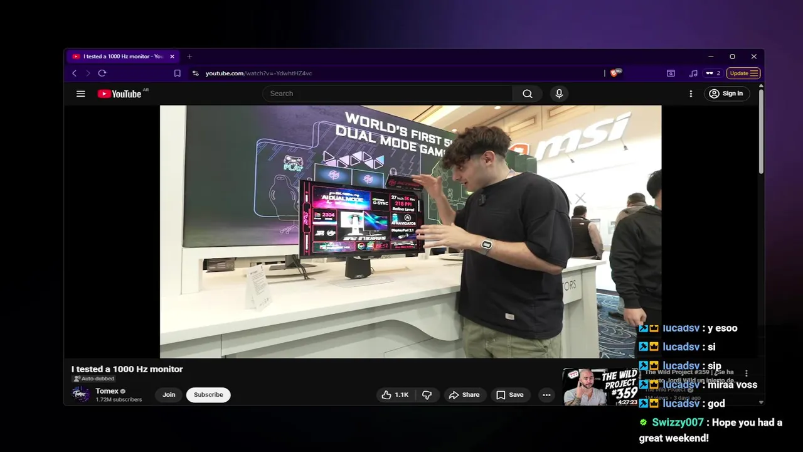The height and width of the screenshot is (452, 803).
Task: Open more actions ellipsis under the video
Action: [x=546, y=395]
